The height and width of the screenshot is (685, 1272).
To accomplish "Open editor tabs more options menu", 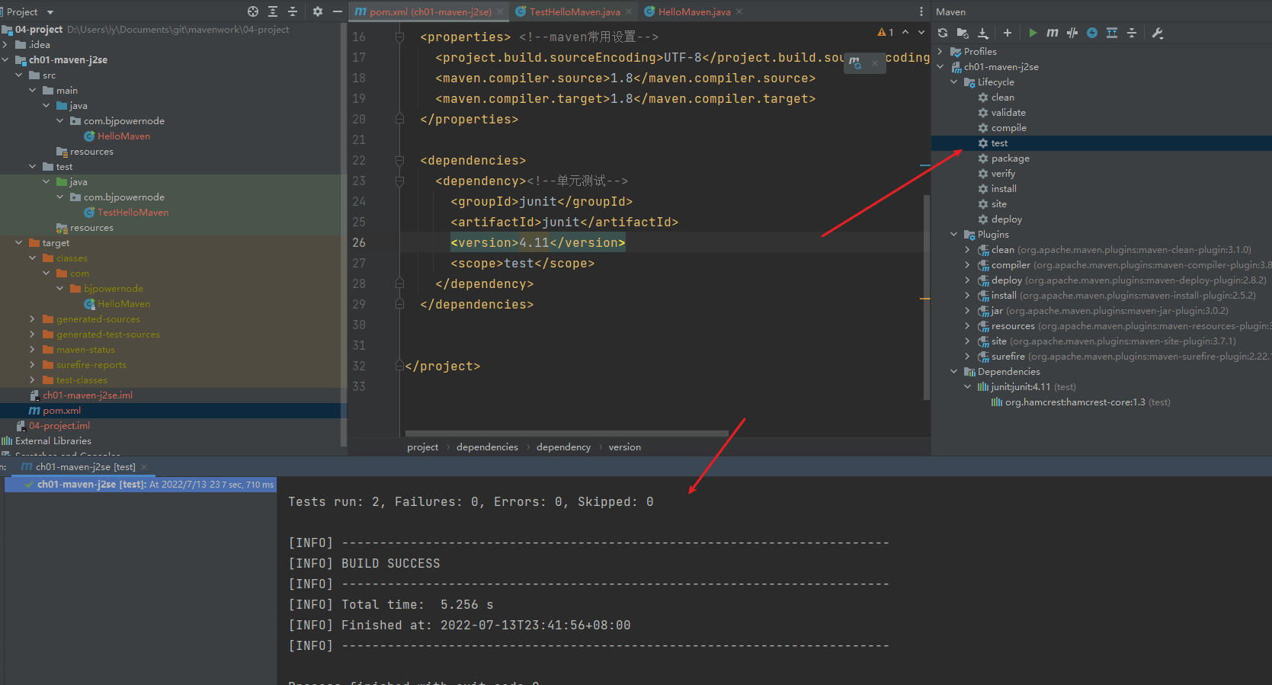I will pos(921,11).
